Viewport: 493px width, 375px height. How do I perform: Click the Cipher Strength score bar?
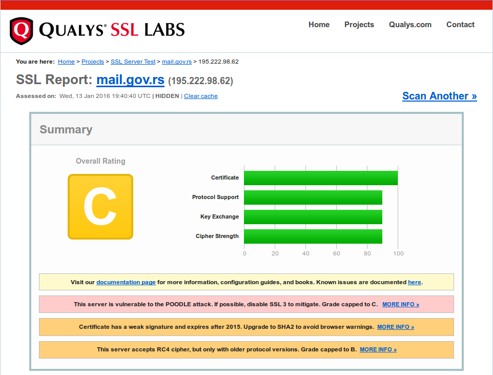313,236
